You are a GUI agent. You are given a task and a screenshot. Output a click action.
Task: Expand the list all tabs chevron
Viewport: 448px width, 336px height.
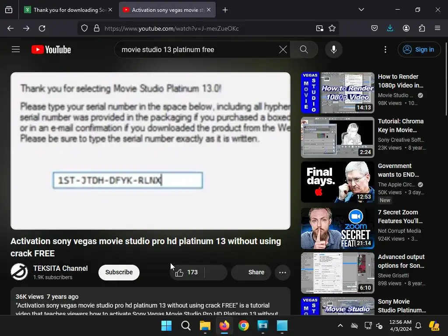pyautogui.click(x=361, y=10)
